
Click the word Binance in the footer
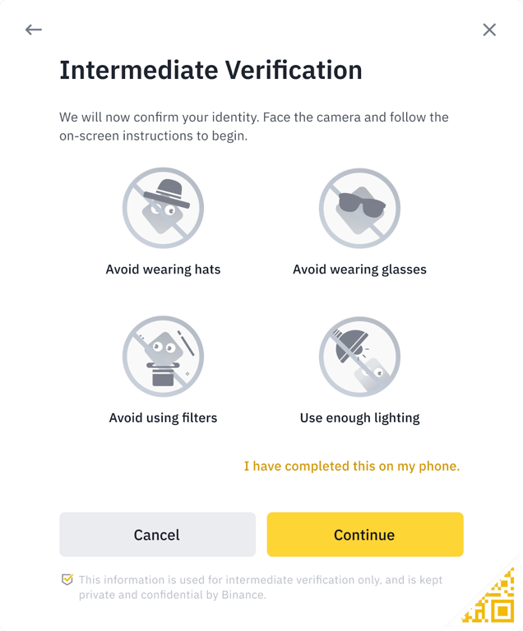242,595
